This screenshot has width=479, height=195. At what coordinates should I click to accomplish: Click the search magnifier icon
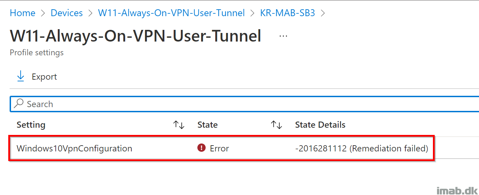pos(19,104)
